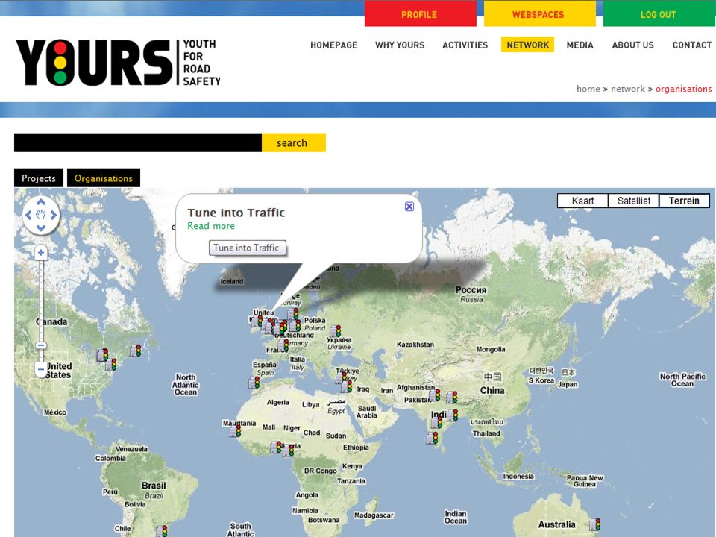Click the organisations breadcrumb link
Image resolution: width=716 pixels, height=537 pixels.
click(684, 89)
